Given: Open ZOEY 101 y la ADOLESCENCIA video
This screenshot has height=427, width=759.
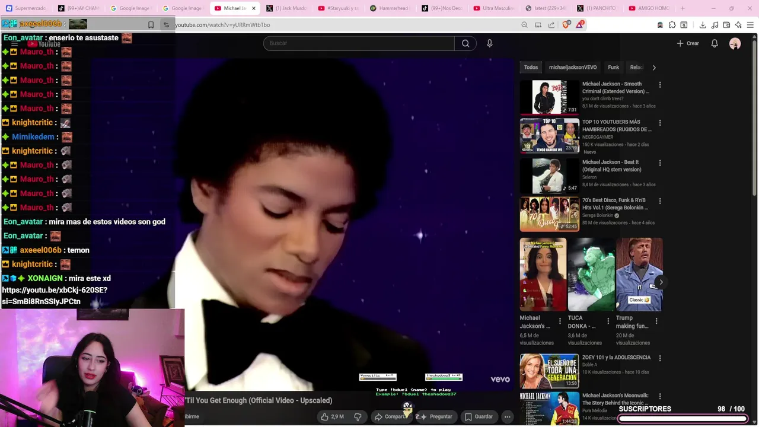Looking at the screenshot, I should click(x=616, y=358).
